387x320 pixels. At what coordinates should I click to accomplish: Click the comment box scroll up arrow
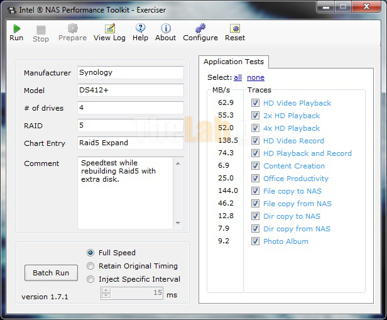178,163
